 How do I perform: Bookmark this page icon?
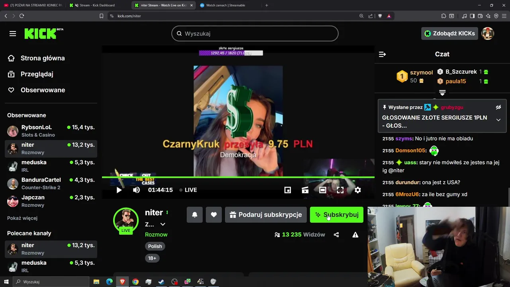(101, 16)
